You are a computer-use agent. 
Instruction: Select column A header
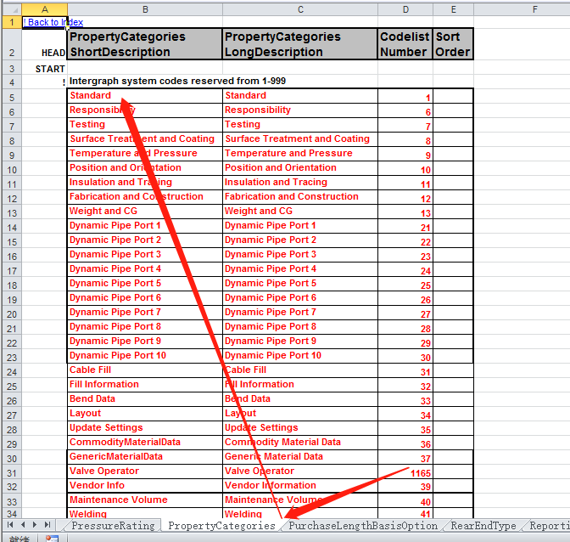[45, 9]
